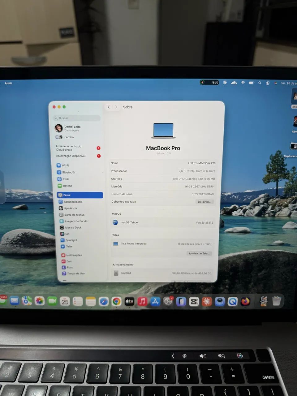Open Photos from the Dock
This screenshot has height=396, width=297.
coord(40,301)
